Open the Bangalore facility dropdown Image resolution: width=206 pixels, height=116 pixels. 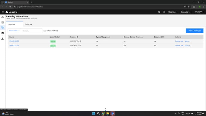pos(187,12)
